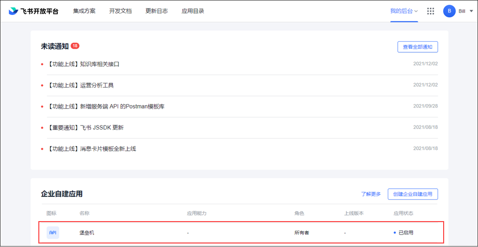The width and height of the screenshot is (478, 247).
Task: Open the Bill account dropdown arrow
Action: tap(472, 11)
